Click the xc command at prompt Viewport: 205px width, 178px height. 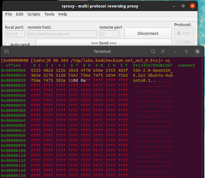(168, 60)
